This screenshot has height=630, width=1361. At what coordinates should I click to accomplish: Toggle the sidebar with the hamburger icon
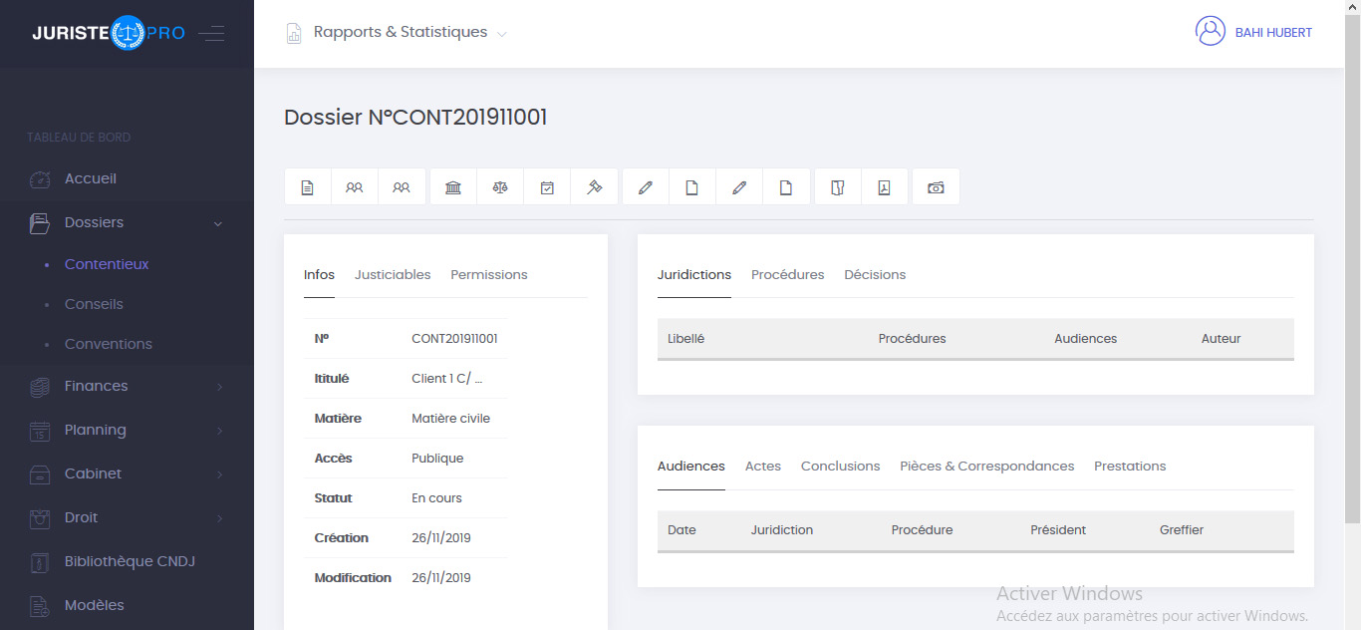(211, 34)
